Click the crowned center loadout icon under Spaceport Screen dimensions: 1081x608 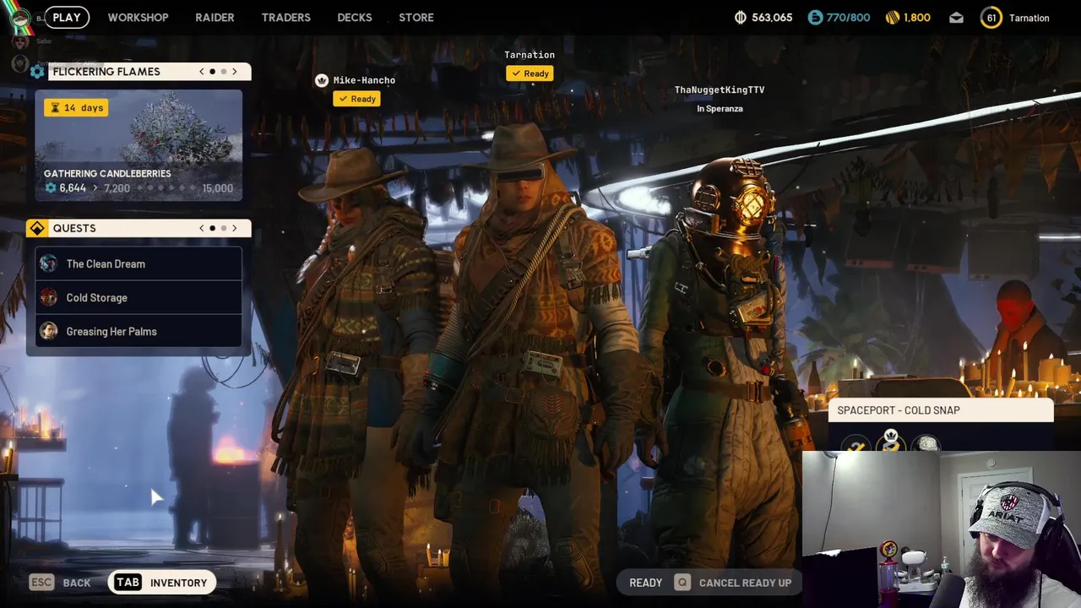[891, 441]
